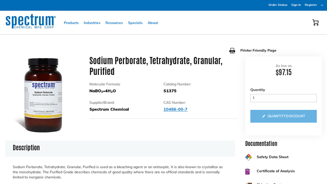The height and width of the screenshot is (184, 327).
Task: Expand the header account dropdown chevron
Action: 322,5
